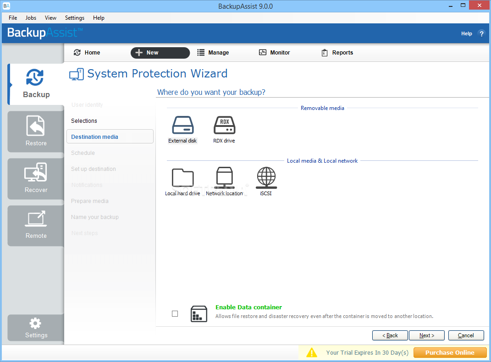Go to the Selections wizard step

[x=84, y=121]
